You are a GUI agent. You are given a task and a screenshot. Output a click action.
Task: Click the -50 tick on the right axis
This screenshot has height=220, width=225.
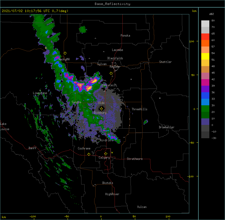[192, 143]
